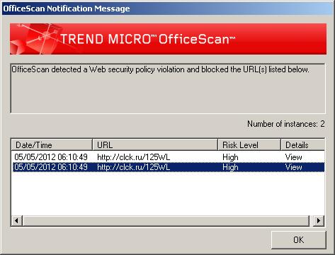Click the Trend Micro OfficeScan banner logo
The width and height of the screenshot is (335, 255).
168,39
